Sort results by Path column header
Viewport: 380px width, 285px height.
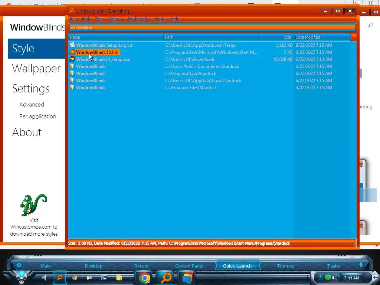[x=210, y=37]
